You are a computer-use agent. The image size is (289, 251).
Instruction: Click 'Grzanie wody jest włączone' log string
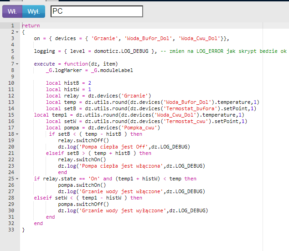121,191
